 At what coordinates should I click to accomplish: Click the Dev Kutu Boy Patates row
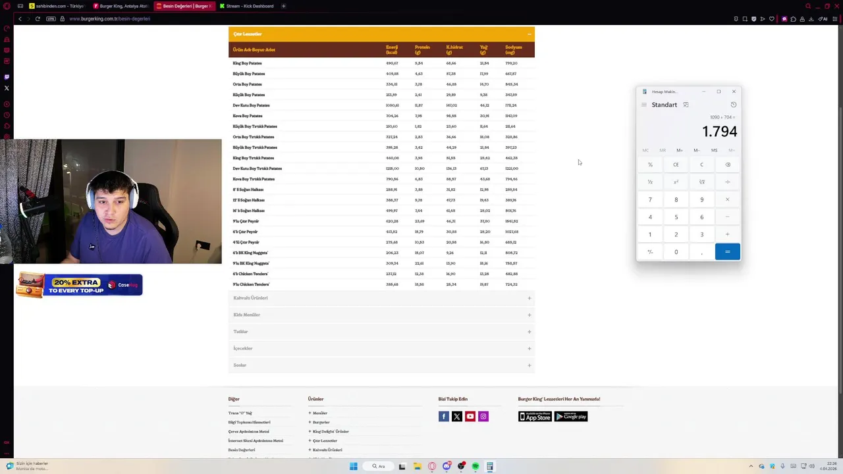(x=381, y=105)
